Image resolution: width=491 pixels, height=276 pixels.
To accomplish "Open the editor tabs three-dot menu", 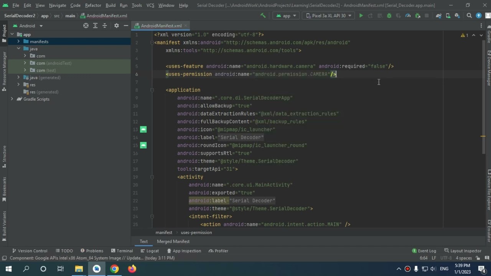I will [x=481, y=26].
